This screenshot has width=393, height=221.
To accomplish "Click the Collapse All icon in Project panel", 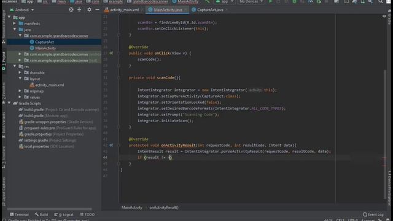I will point(79,10).
